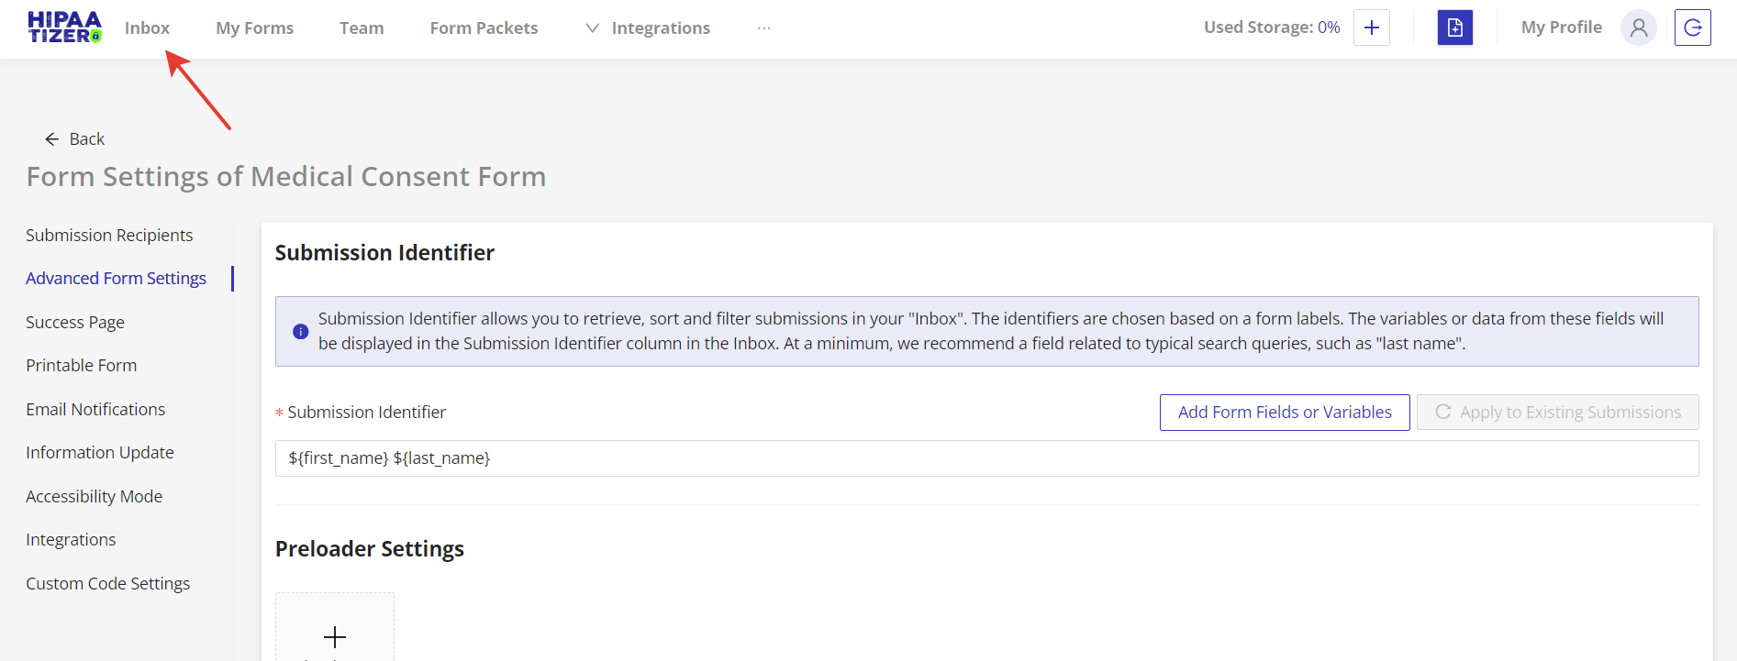Click Add Form Fields or Variables button
1737x661 pixels.
[x=1284, y=413]
